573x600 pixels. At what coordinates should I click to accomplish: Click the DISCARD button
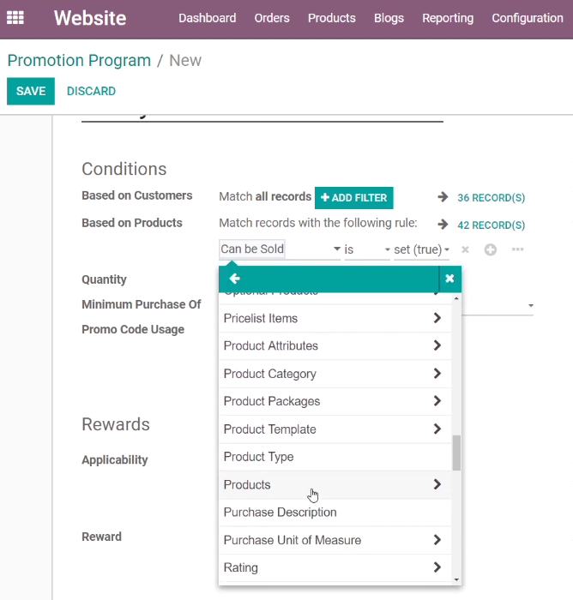click(x=91, y=91)
